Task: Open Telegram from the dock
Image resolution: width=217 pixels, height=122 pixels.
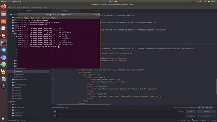Action: point(4,50)
